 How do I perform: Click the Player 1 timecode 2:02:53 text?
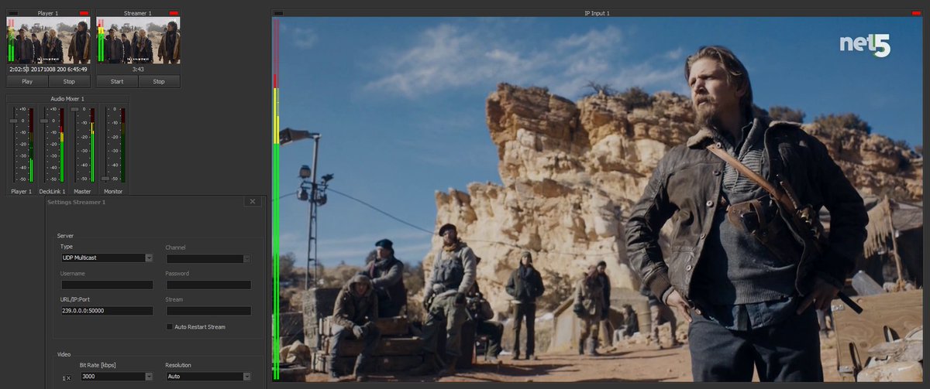pyautogui.click(x=19, y=70)
